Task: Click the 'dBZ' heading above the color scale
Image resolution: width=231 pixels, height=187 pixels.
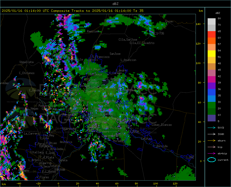Action: click(218, 13)
